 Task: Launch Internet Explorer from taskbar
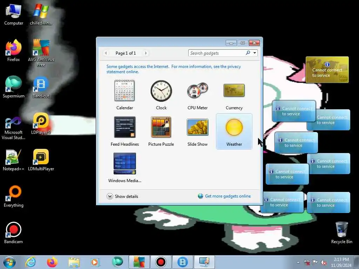tap(31, 262)
